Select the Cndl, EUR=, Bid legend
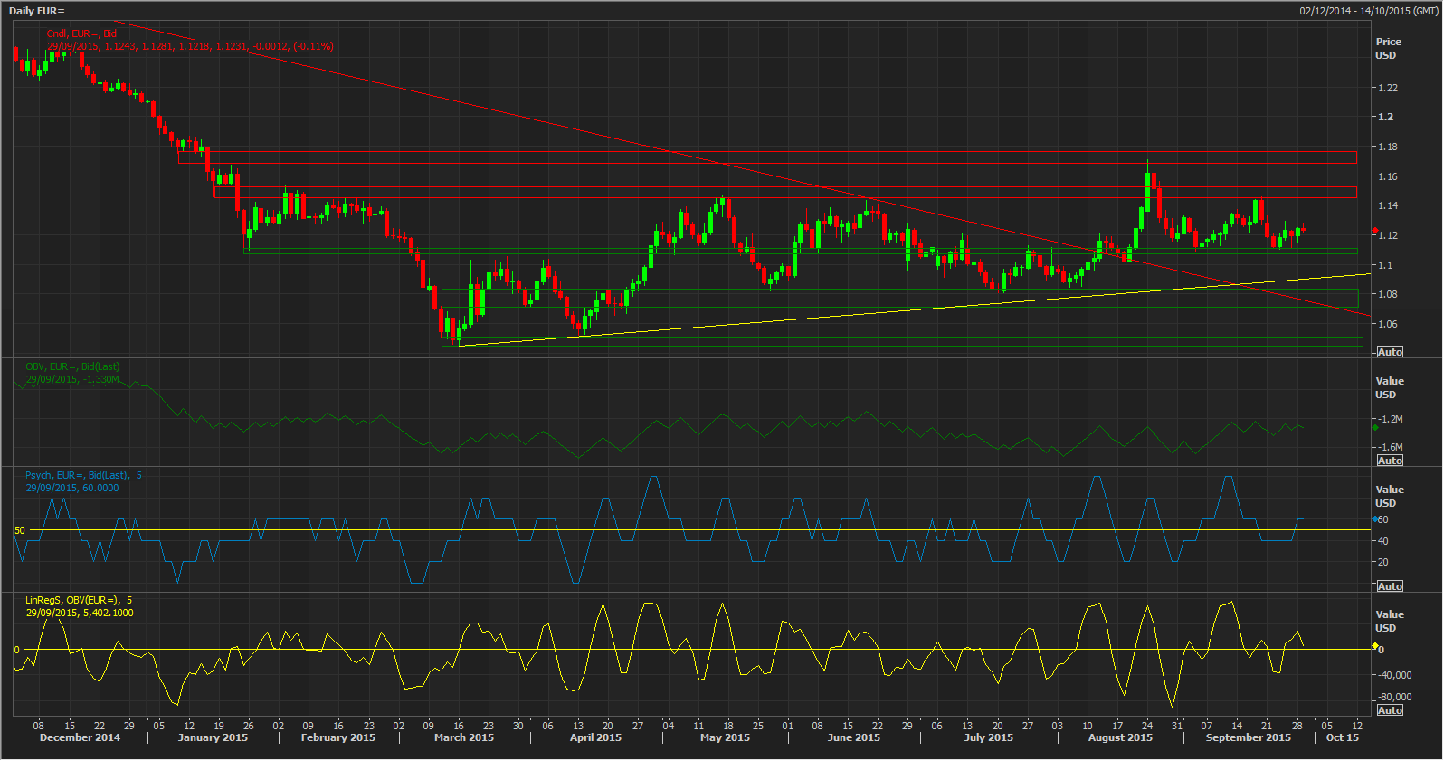This screenshot has height=761, width=1444. coord(81,33)
